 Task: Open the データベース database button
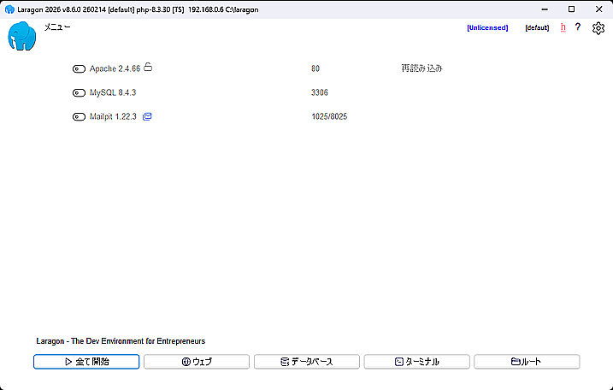pos(306,362)
